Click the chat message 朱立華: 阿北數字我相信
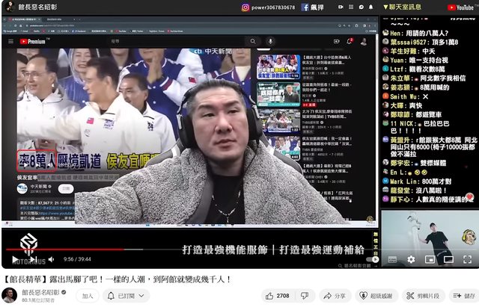 (x=424, y=78)
